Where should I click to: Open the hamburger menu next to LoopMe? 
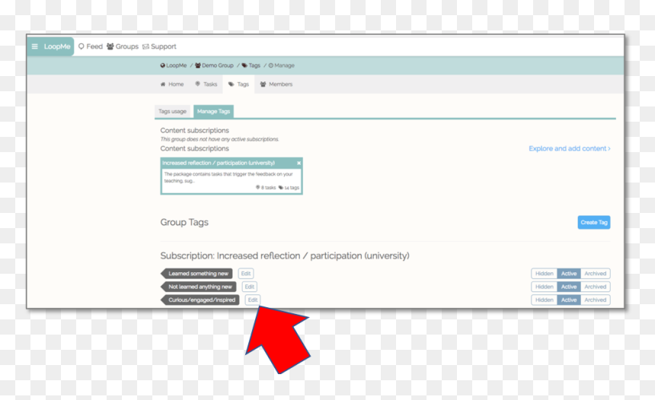(35, 46)
